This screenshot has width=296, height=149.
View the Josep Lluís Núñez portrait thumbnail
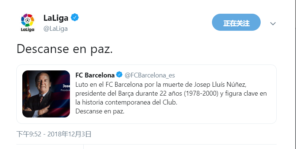[x=46, y=94]
